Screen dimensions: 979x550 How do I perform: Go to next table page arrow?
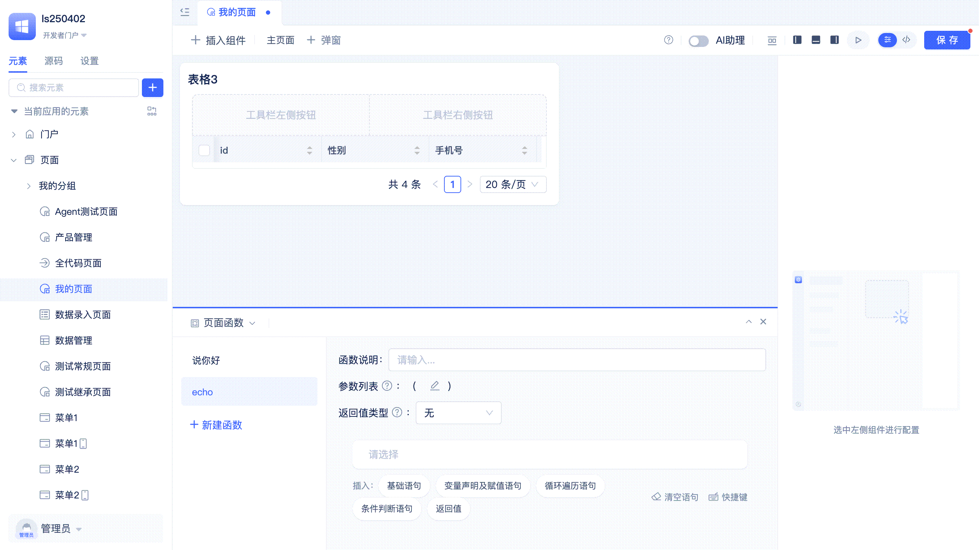pyautogui.click(x=470, y=184)
